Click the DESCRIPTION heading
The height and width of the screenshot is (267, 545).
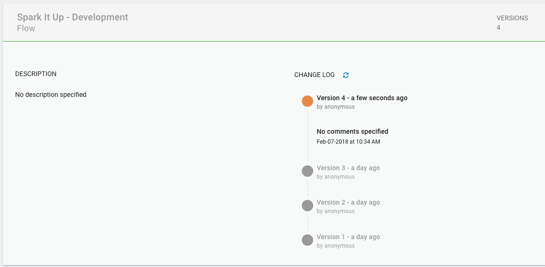point(36,74)
